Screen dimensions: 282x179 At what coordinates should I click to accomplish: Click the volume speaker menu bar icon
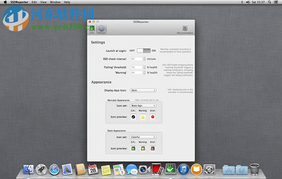[x=248, y=2]
